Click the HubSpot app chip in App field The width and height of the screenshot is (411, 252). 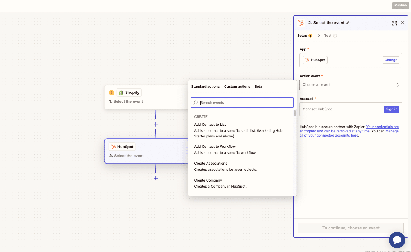[315, 60]
